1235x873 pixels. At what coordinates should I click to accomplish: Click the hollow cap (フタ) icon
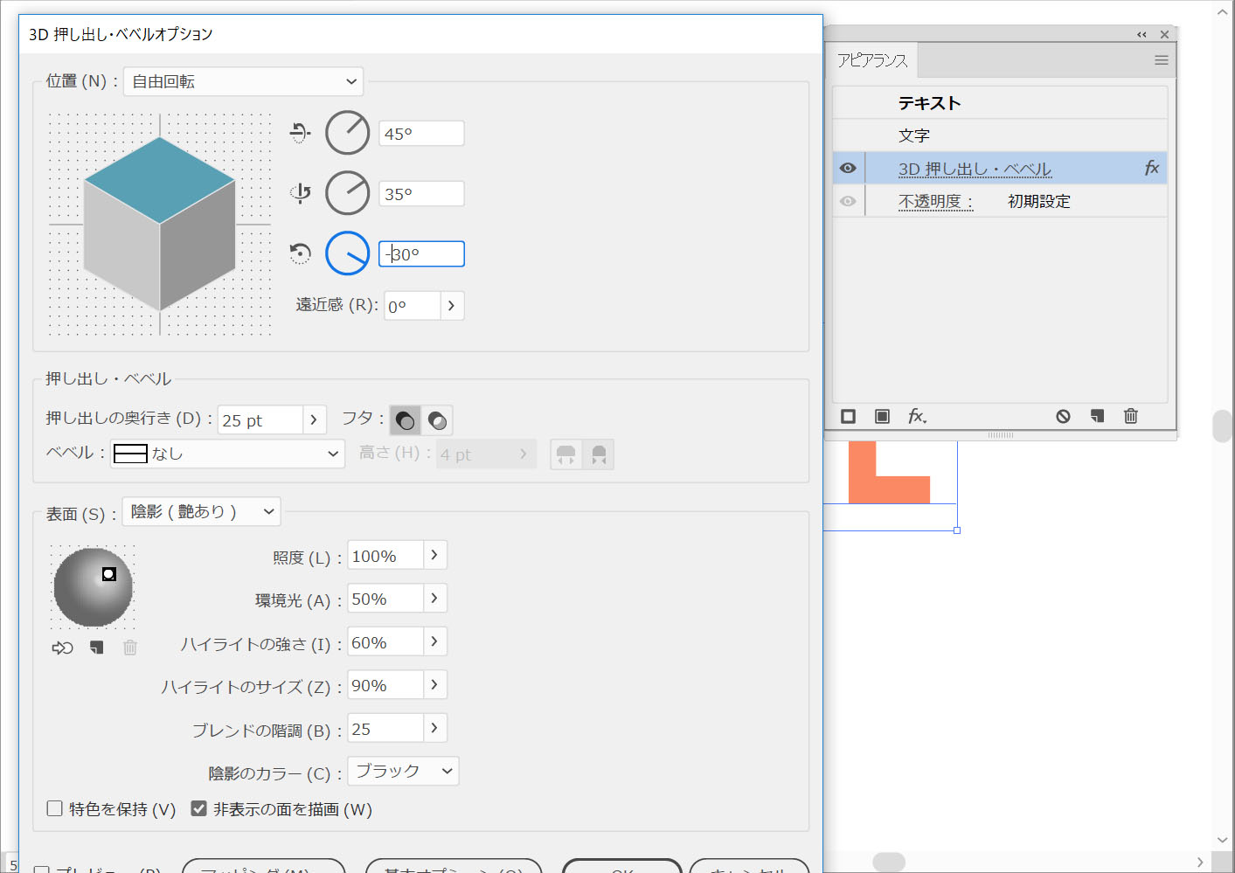point(437,420)
